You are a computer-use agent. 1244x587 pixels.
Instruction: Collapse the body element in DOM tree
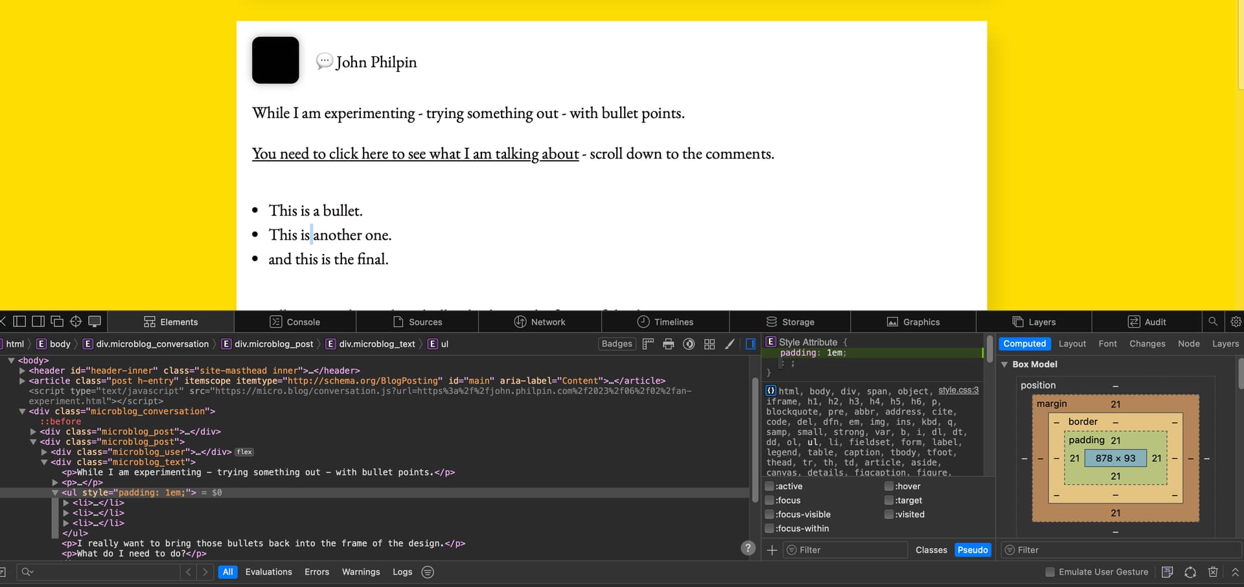(x=11, y=360)
